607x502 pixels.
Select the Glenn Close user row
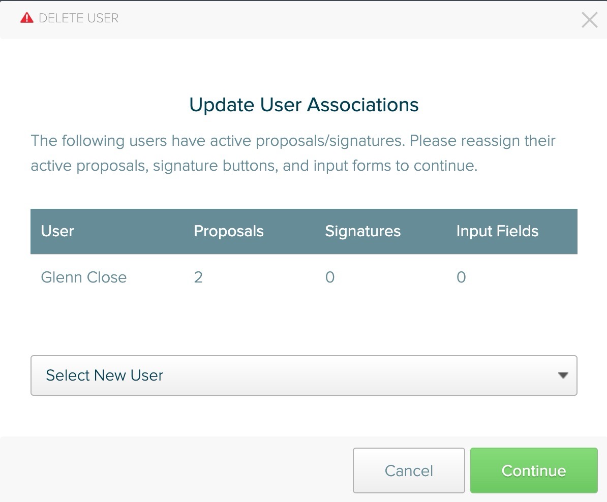click(x=304, y=277)
